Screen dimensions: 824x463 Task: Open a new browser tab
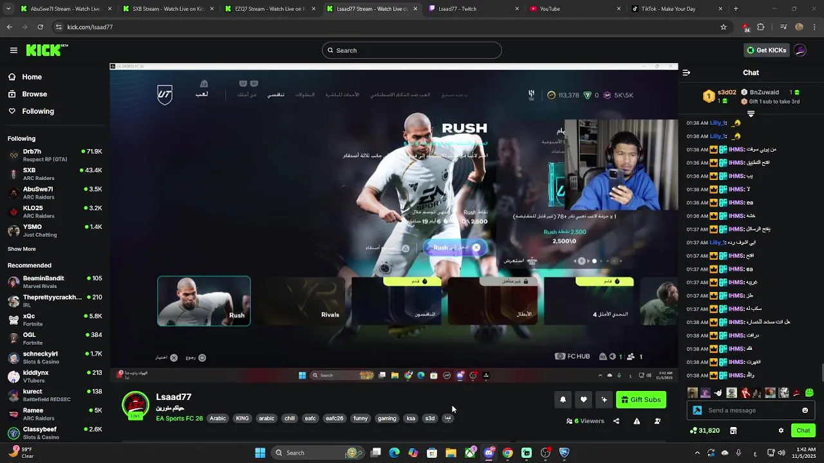tap(736, 9)
